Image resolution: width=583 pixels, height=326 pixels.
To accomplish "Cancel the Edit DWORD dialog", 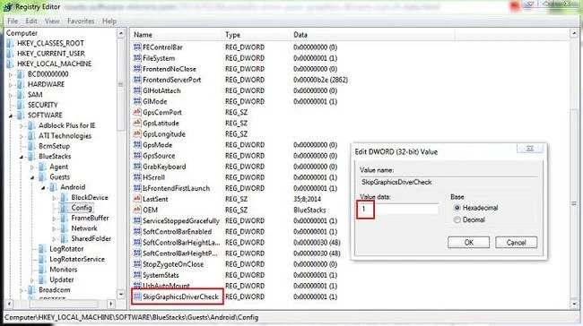I will coord(516,243).
